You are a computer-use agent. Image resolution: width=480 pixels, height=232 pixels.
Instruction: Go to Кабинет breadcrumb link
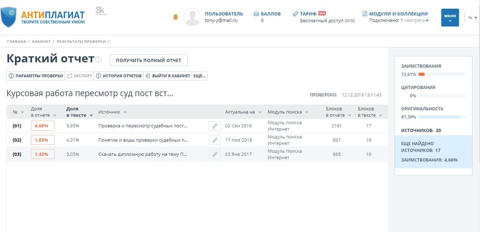41,41
